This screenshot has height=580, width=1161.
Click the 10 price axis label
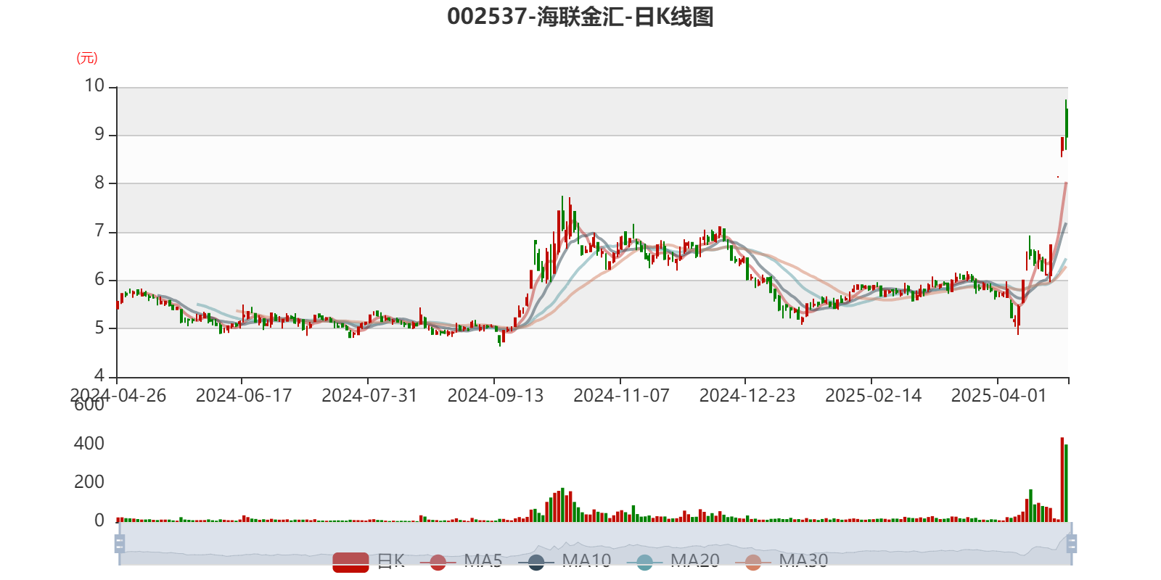(94, 86)
